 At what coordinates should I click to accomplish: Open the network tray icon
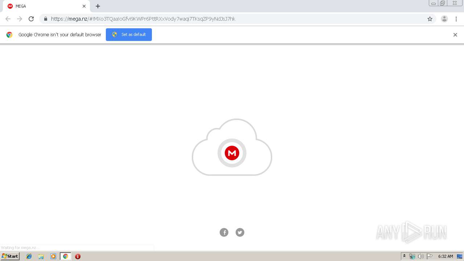pos(412,256)
